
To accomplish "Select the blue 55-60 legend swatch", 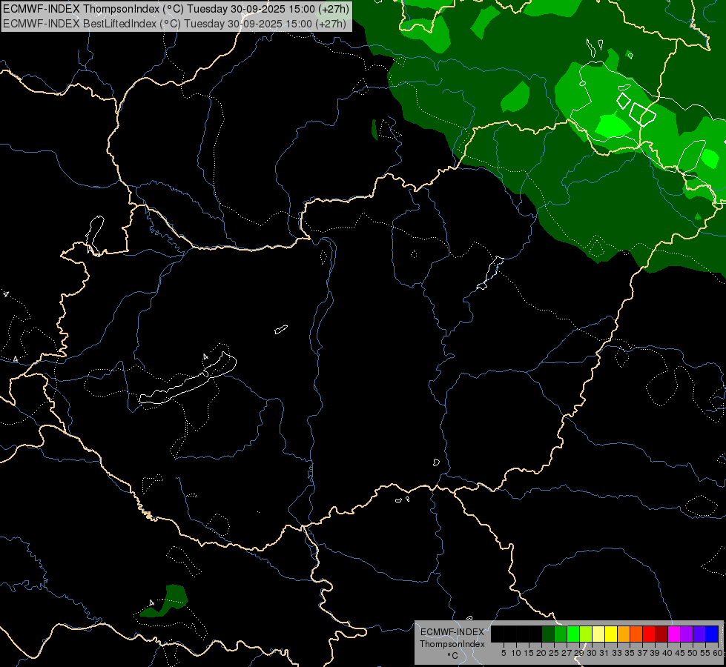I will (712, 634).
